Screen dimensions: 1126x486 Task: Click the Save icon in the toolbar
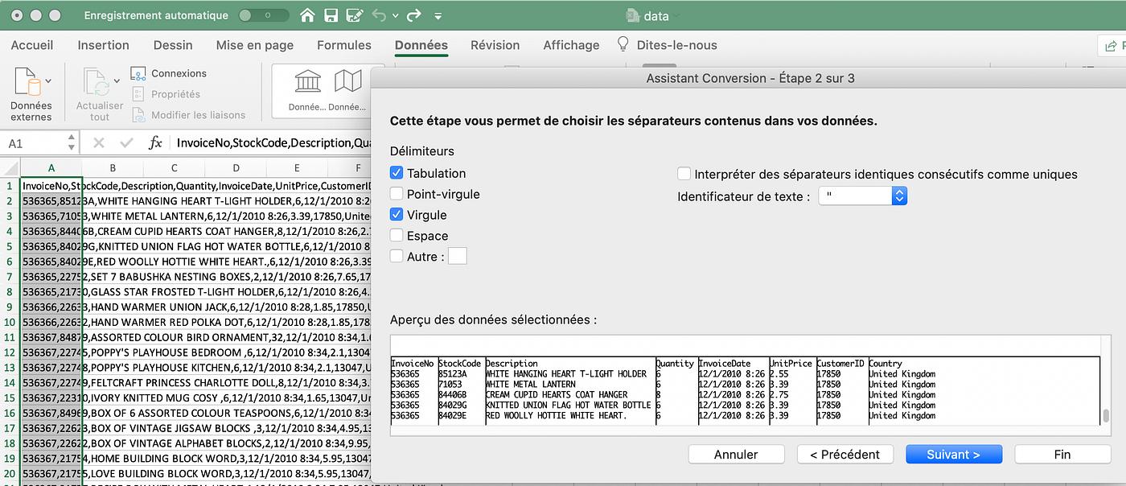(x=331, y=14)
